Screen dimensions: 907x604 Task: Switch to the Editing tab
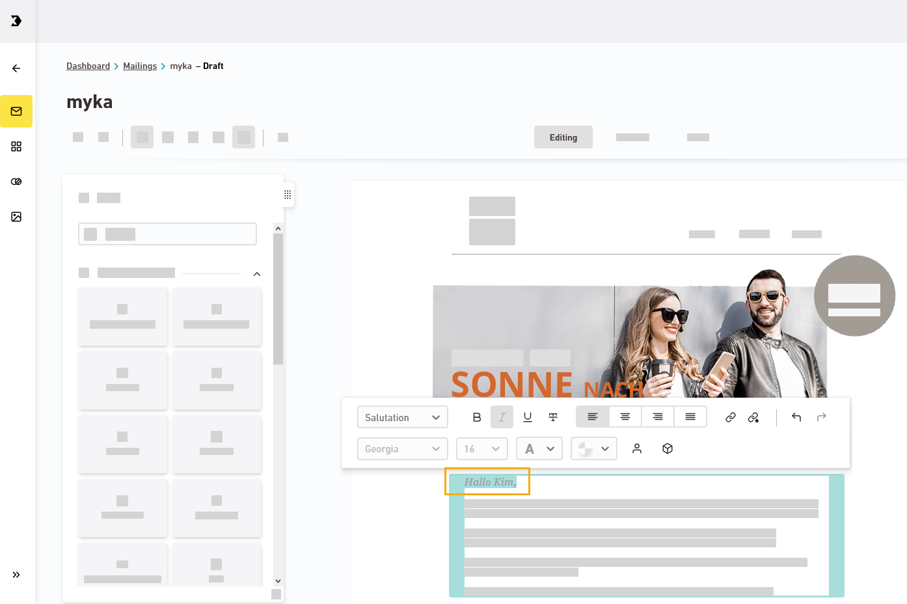[563, 137]
